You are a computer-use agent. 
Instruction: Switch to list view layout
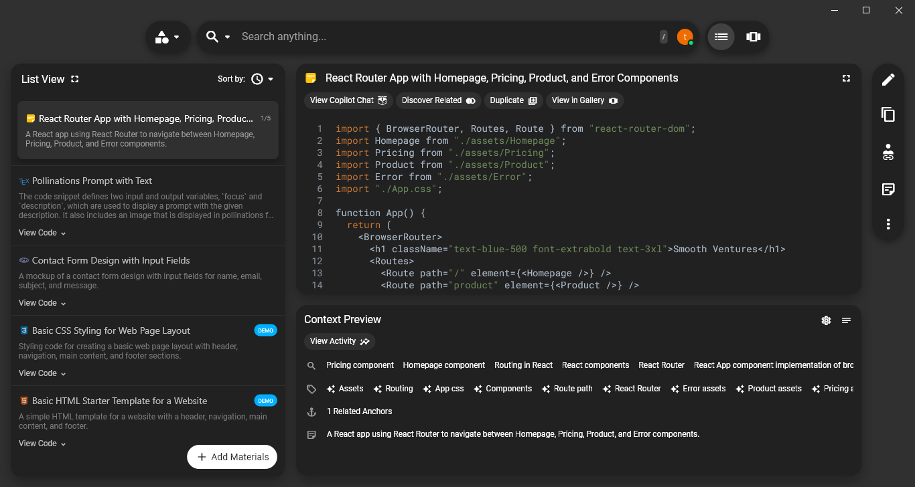tap(721, 37)
